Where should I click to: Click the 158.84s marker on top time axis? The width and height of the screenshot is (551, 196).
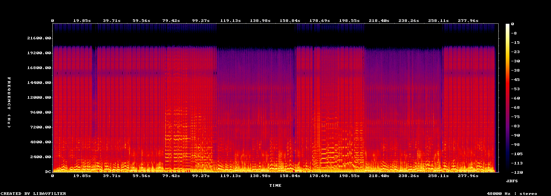[291, 21]
